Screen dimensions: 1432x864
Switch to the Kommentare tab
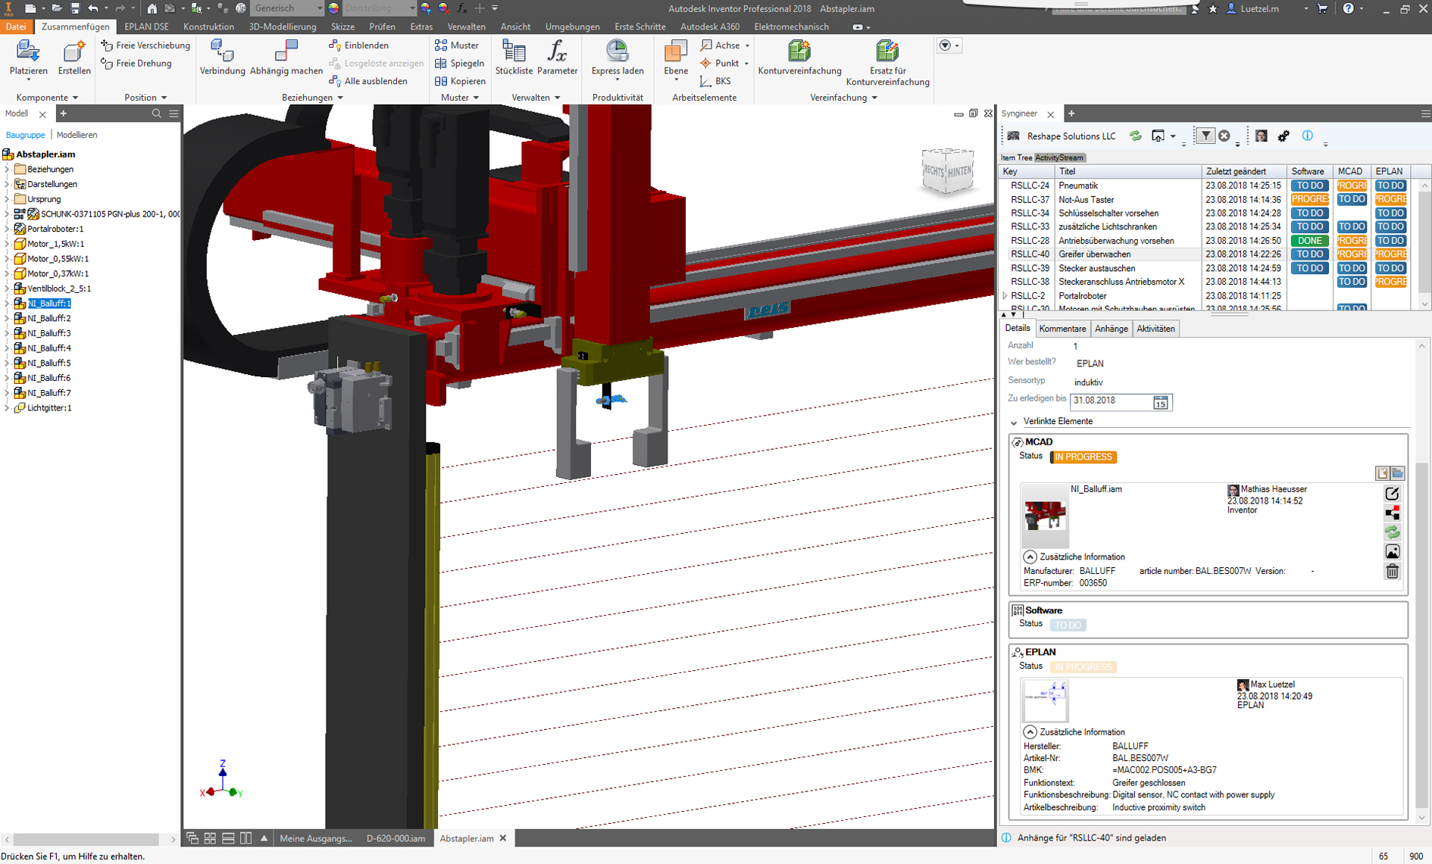(x=1062, y=329)
